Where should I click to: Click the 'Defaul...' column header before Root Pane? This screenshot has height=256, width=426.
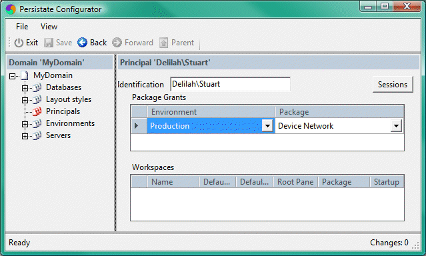tap(255, 182)
